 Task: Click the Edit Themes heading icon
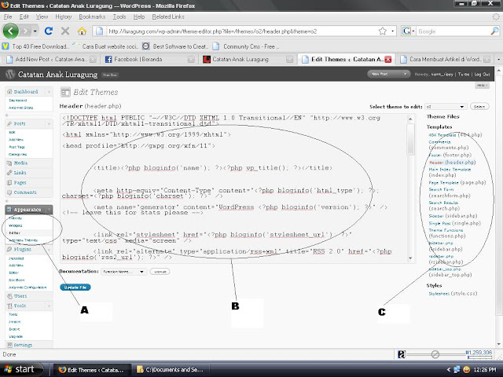(65, 93)
